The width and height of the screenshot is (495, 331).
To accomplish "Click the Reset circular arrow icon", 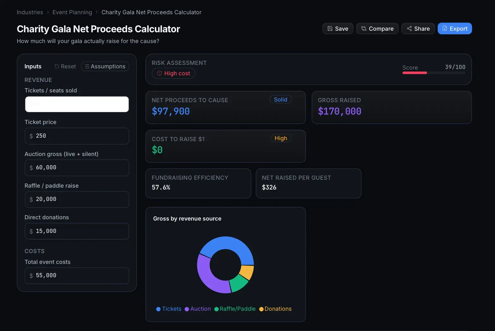I will coord(57,66).
